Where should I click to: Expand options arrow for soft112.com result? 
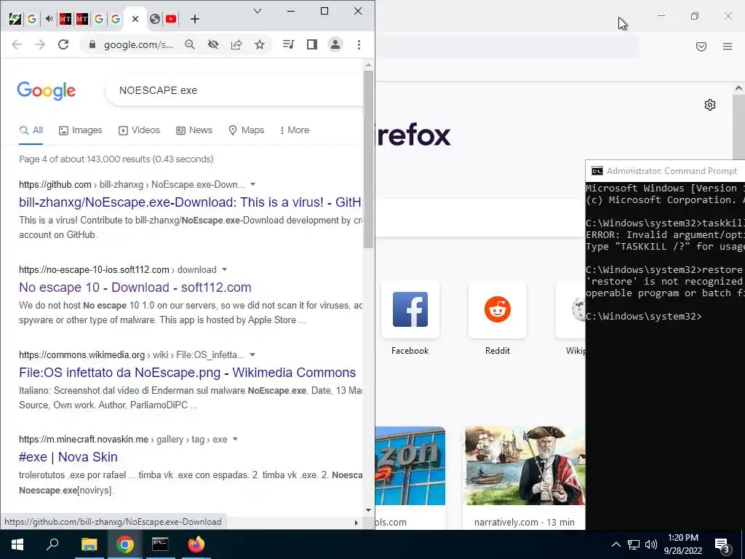point(224,269)
